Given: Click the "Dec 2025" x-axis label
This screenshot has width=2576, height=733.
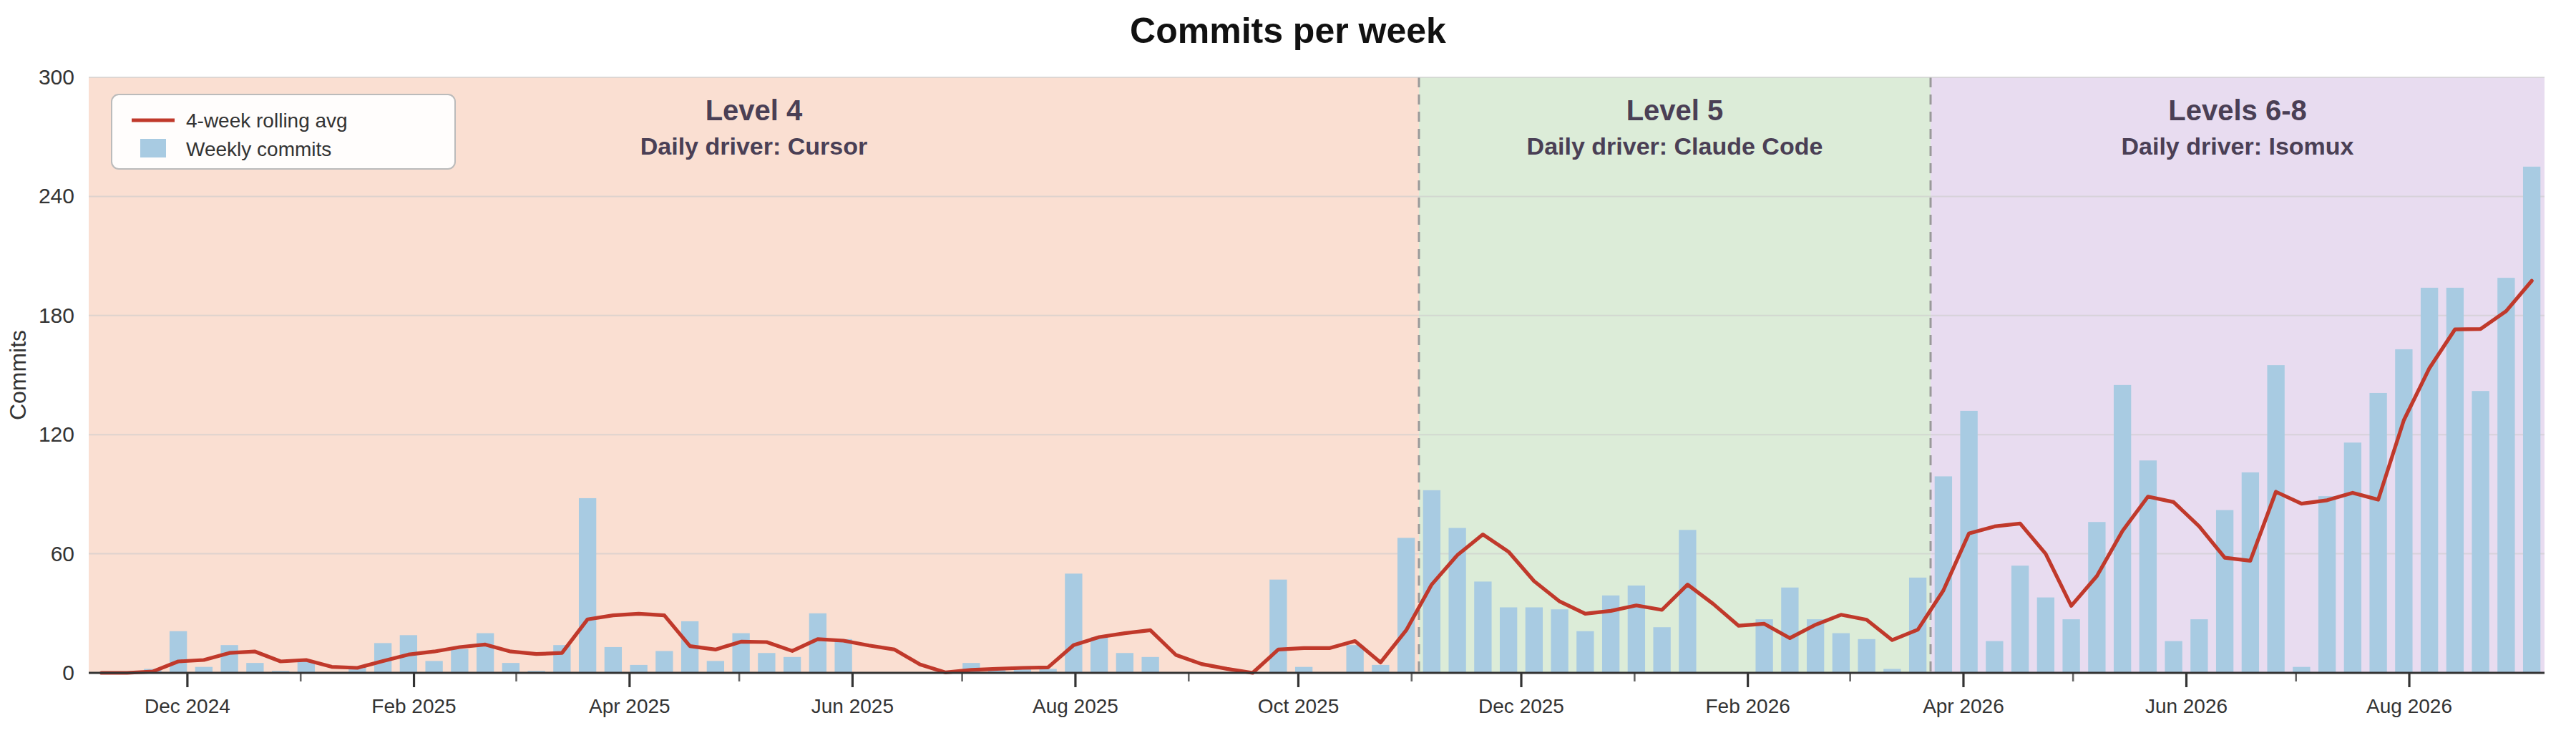Looking at the screenshot, I should point(1521,706).
